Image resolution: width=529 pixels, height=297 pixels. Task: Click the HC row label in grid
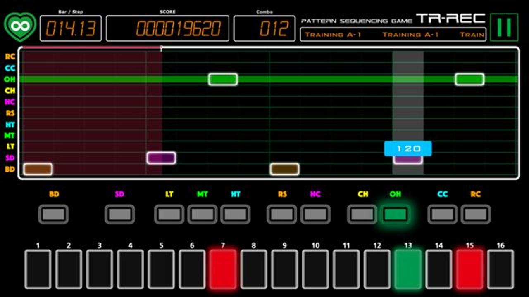[x=10, y=102]
